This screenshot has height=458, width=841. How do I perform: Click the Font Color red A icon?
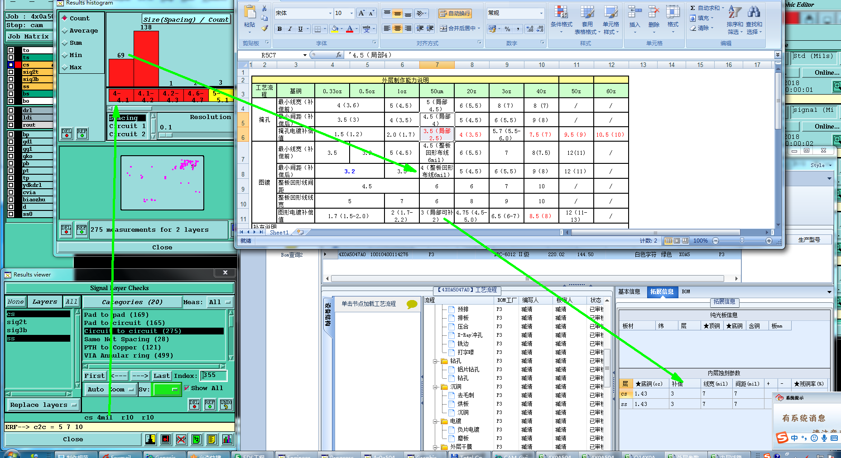(x=350, y=29)
